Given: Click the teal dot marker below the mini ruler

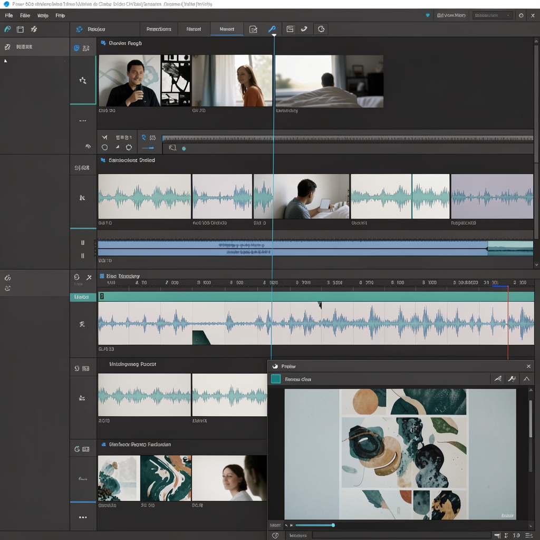Looking at the screenshot, I should tap(184, 149).
